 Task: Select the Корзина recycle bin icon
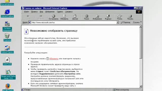point(7,37)
